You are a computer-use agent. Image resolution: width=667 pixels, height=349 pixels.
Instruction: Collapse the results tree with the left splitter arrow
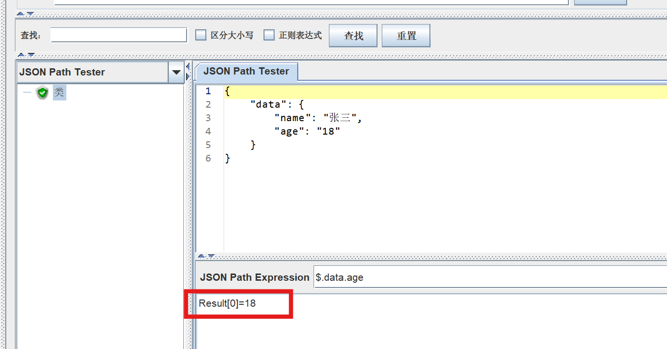coord(188,66)
